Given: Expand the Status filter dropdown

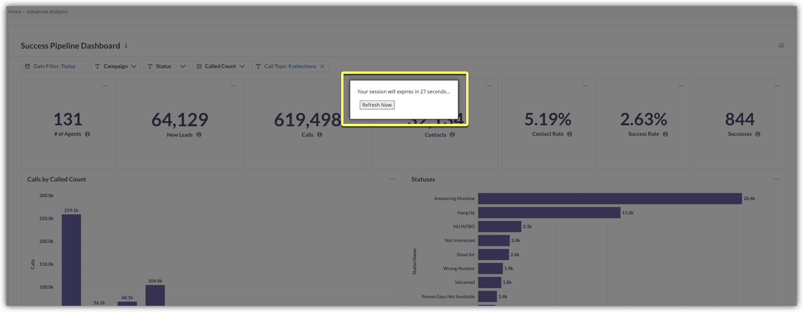Looking at the screenshot, I should 166,66.
